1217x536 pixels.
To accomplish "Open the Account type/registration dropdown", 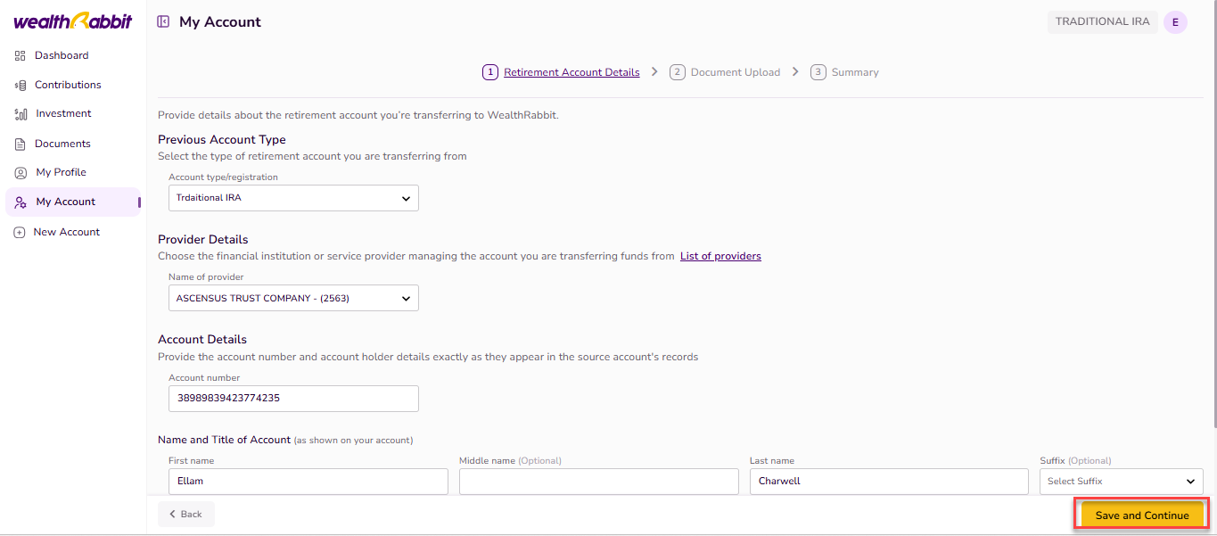I will tap(293, 198).
